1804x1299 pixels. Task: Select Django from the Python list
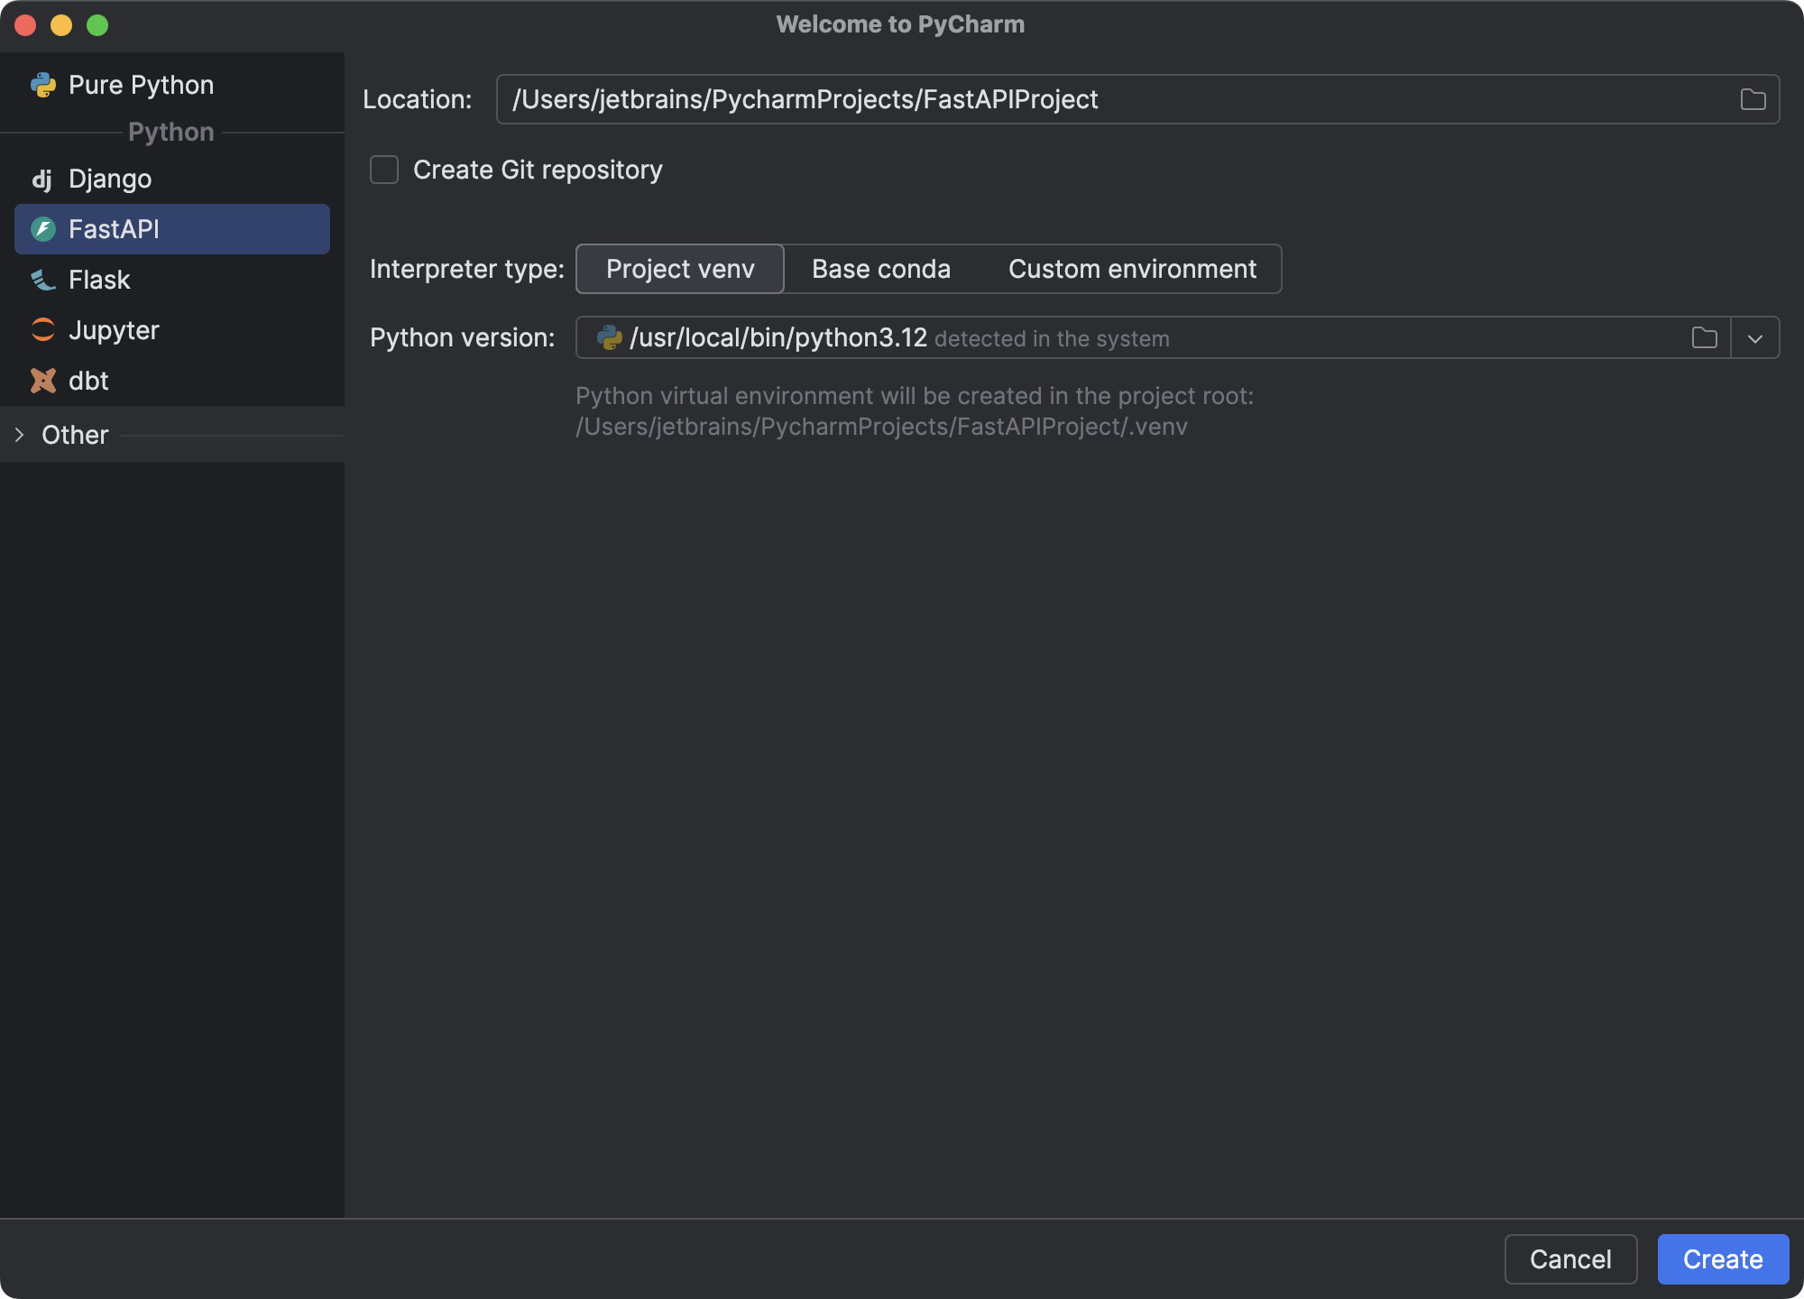pyautogui.click(x=108, y=179)
